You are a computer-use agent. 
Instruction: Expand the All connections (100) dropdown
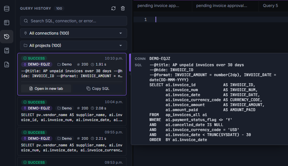(x=73, y=33)
